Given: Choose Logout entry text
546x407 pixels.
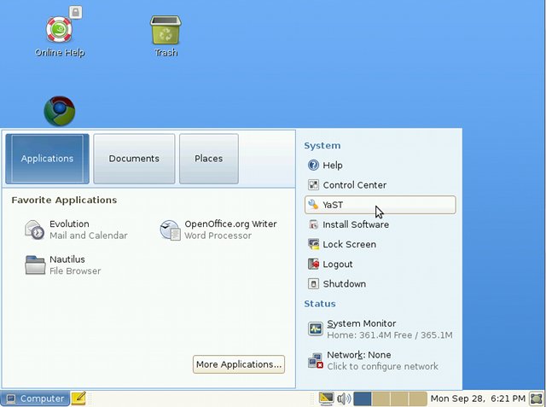Looking at the screenshot, I should [x=338, y=265].
